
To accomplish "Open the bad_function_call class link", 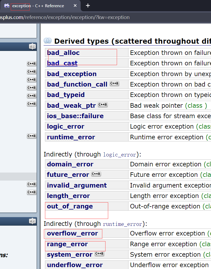I will pyautogui.click(x=77, y=84).
